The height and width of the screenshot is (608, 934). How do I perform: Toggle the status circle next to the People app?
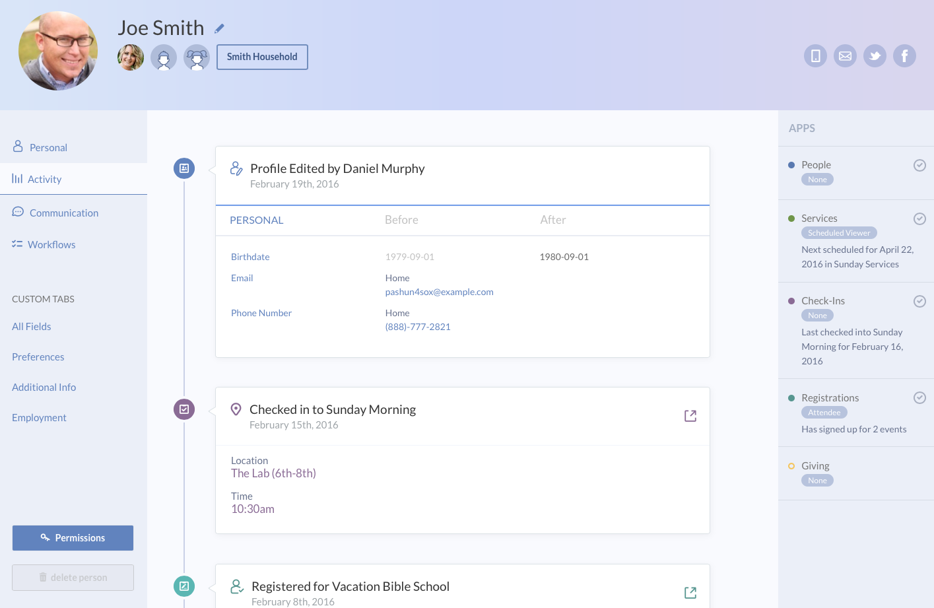point(919,165)
